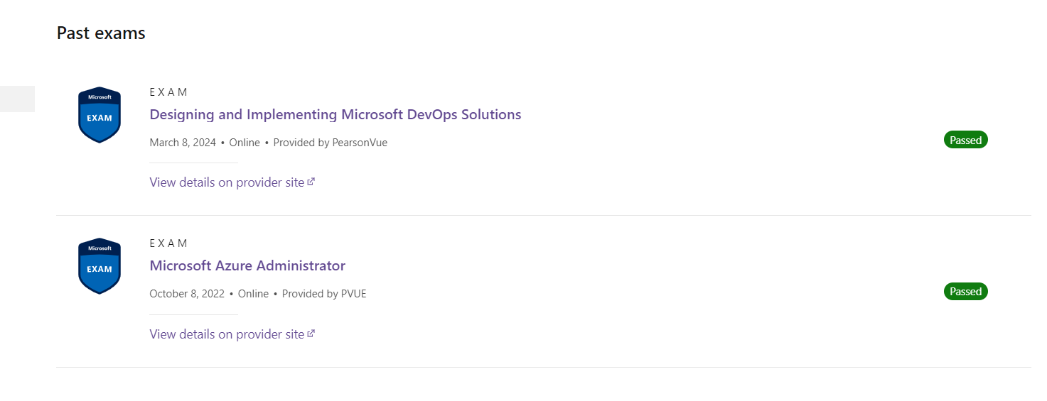Click the Passed badge for Azure Administrator exam
Screen dimensions: 1047x401
pyautogui.click(x=966, y=292)
